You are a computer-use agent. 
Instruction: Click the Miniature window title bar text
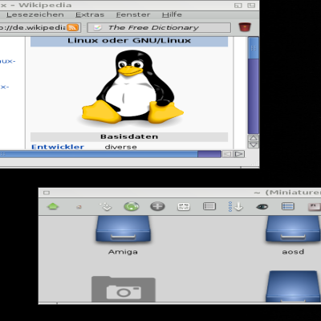(287, 193)
